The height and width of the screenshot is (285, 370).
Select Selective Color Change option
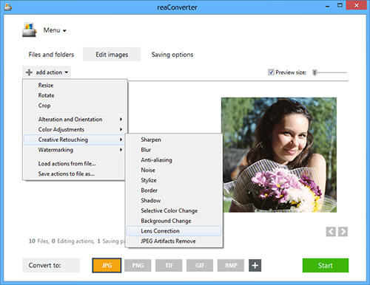[x=174, y=210]
